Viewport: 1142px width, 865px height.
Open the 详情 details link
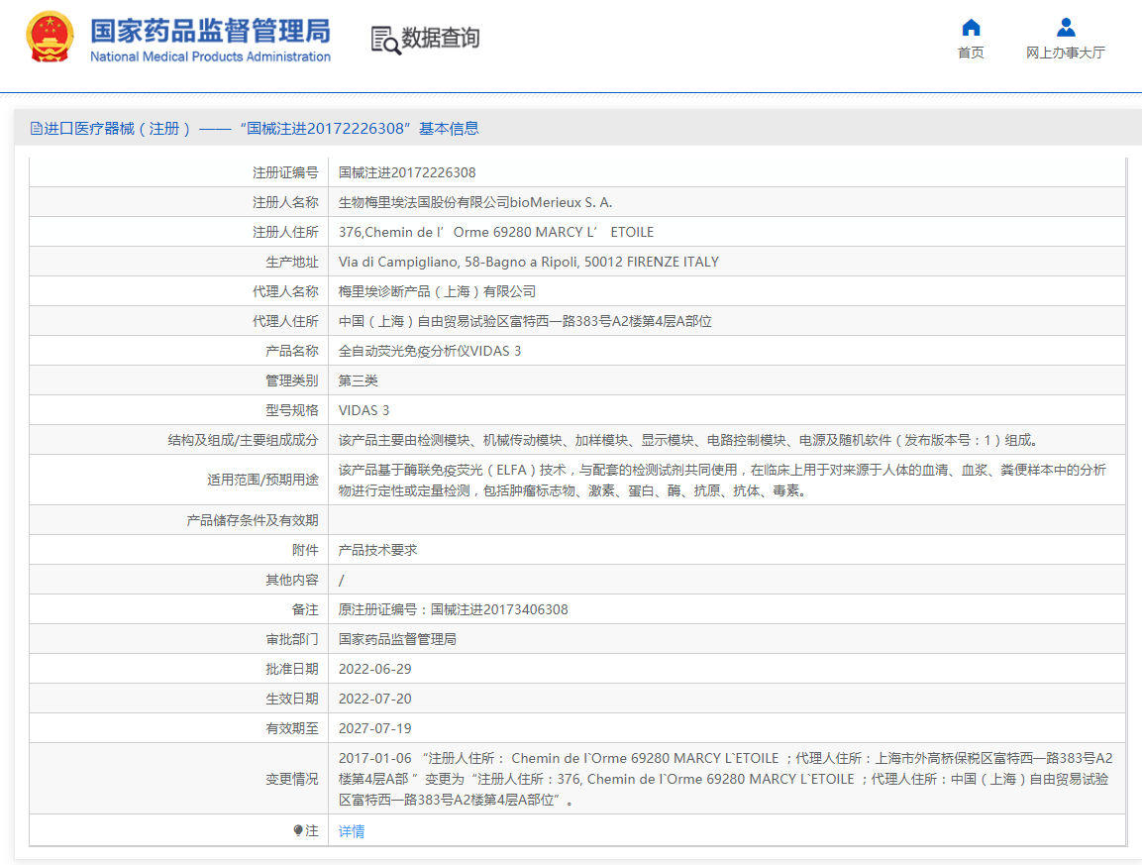click(x=352, y=831)
